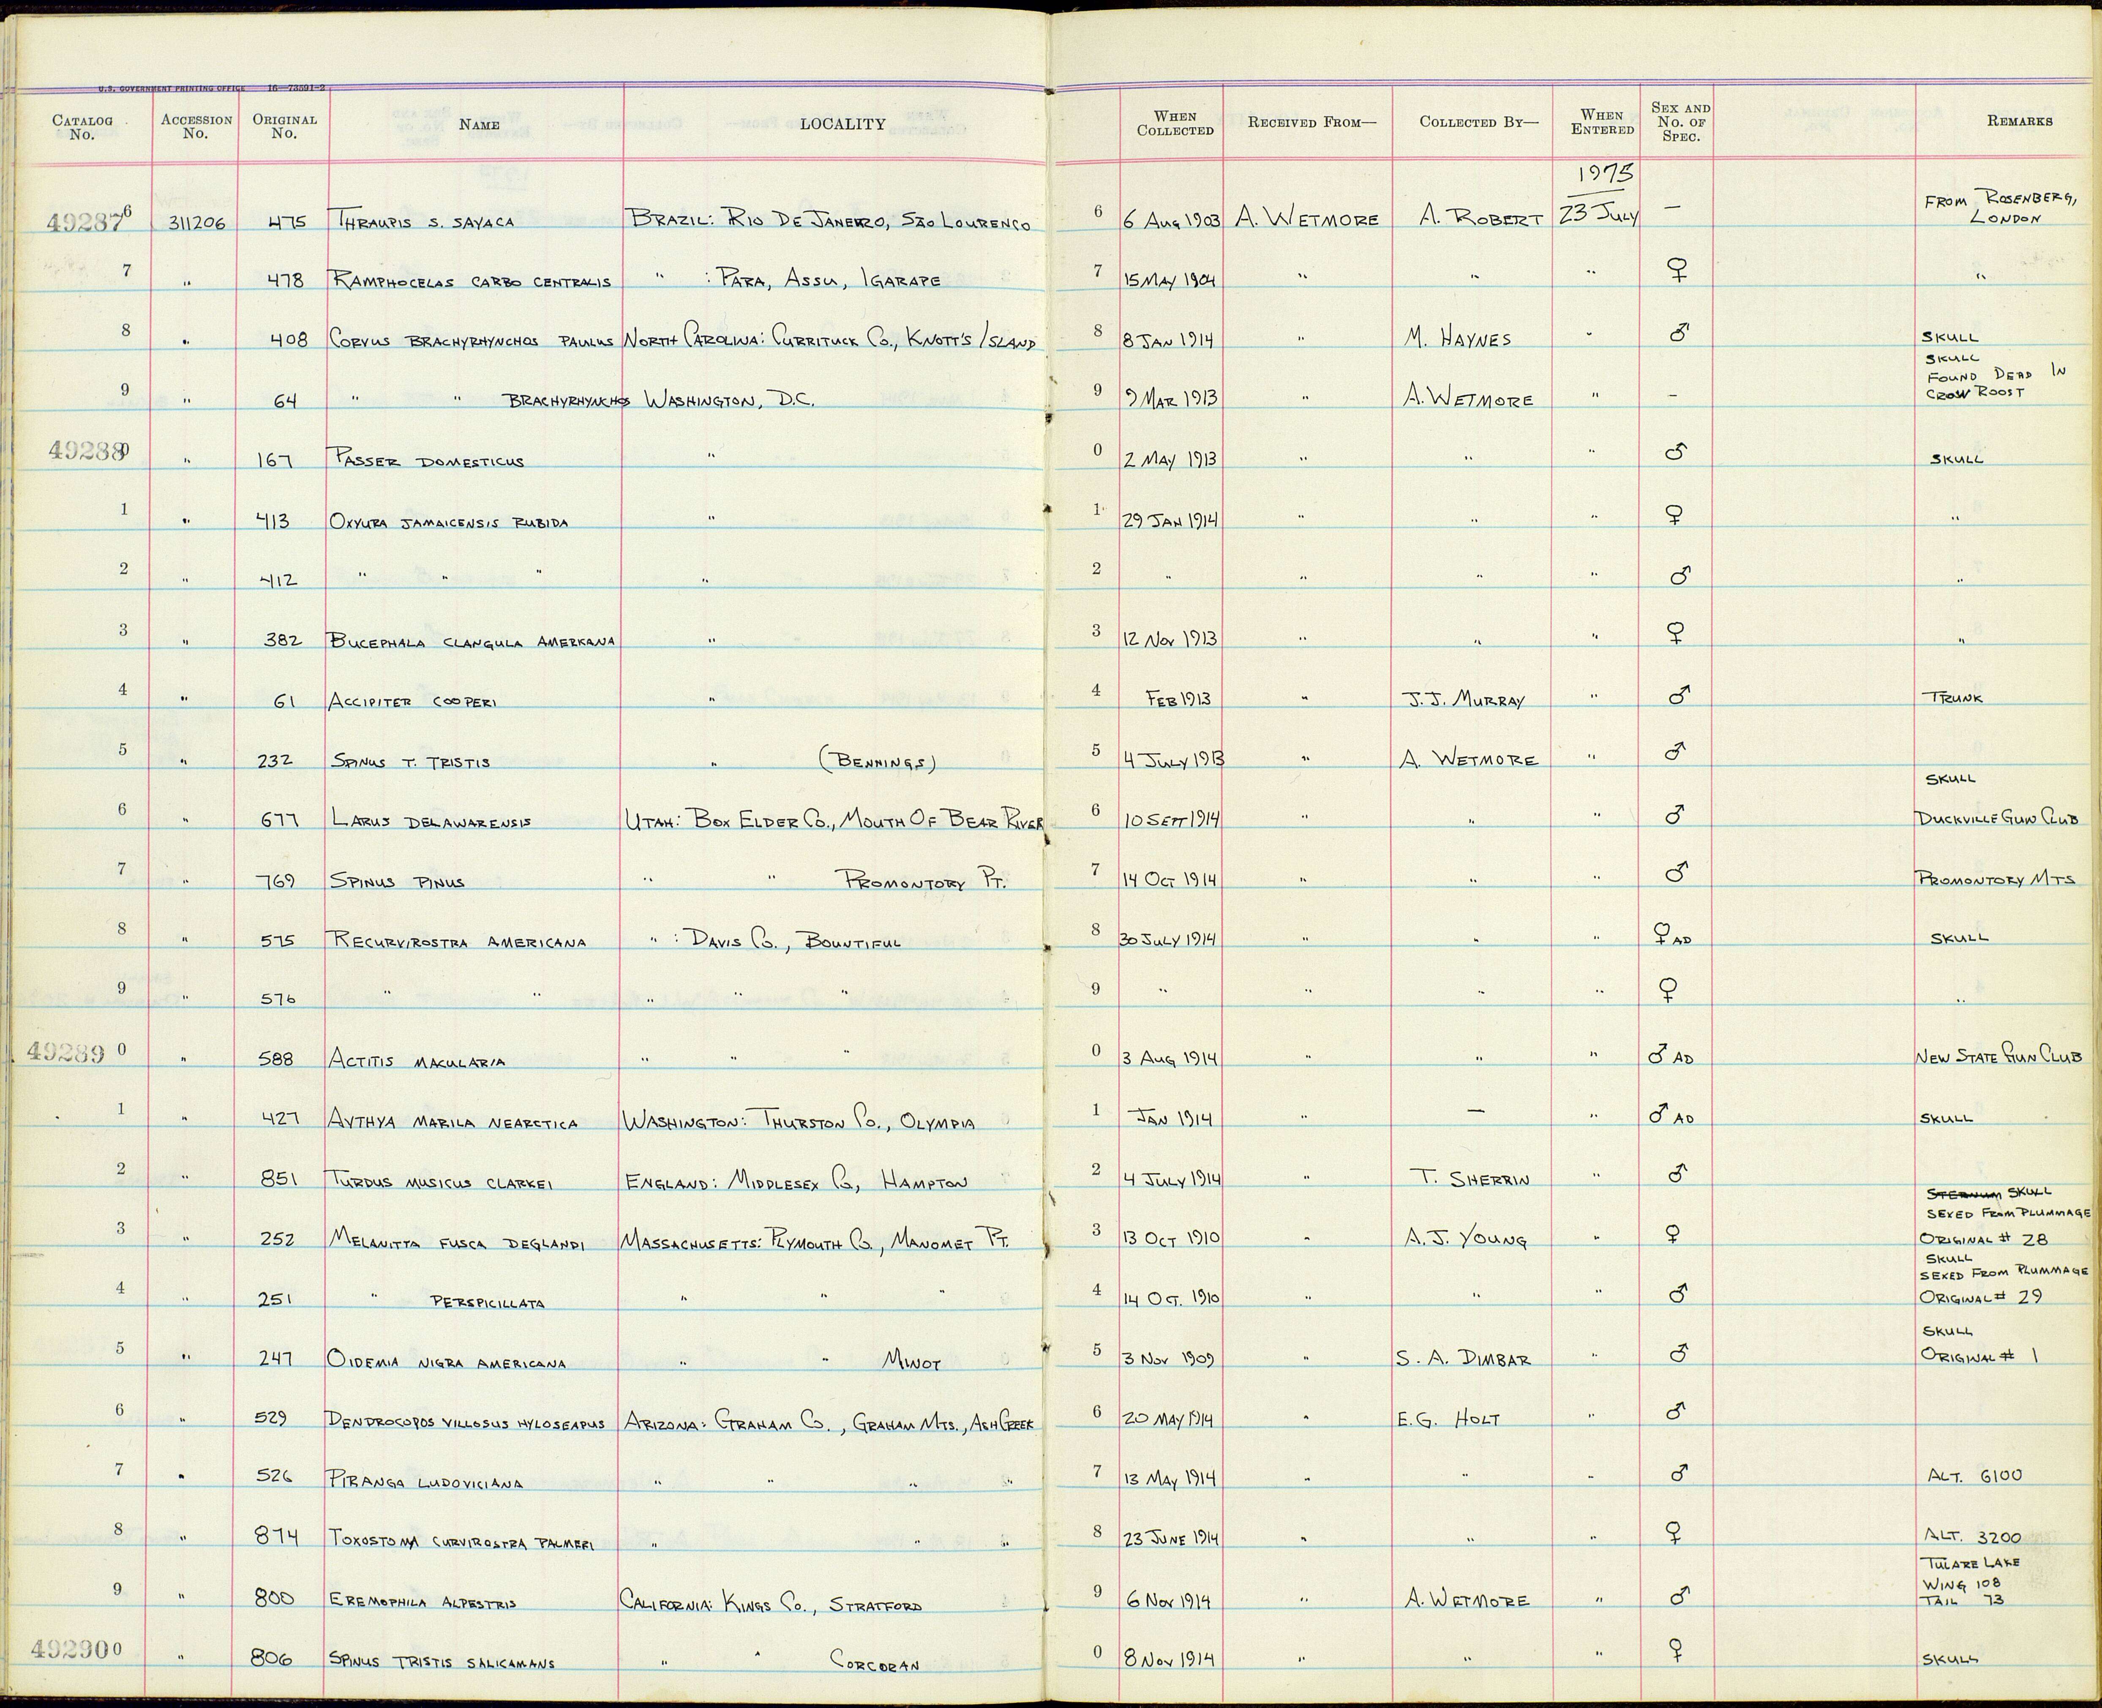Click remark 'Duckville Gun Club'
This screenshot has height=1708, width=2102.
[x=1998, y=819]
